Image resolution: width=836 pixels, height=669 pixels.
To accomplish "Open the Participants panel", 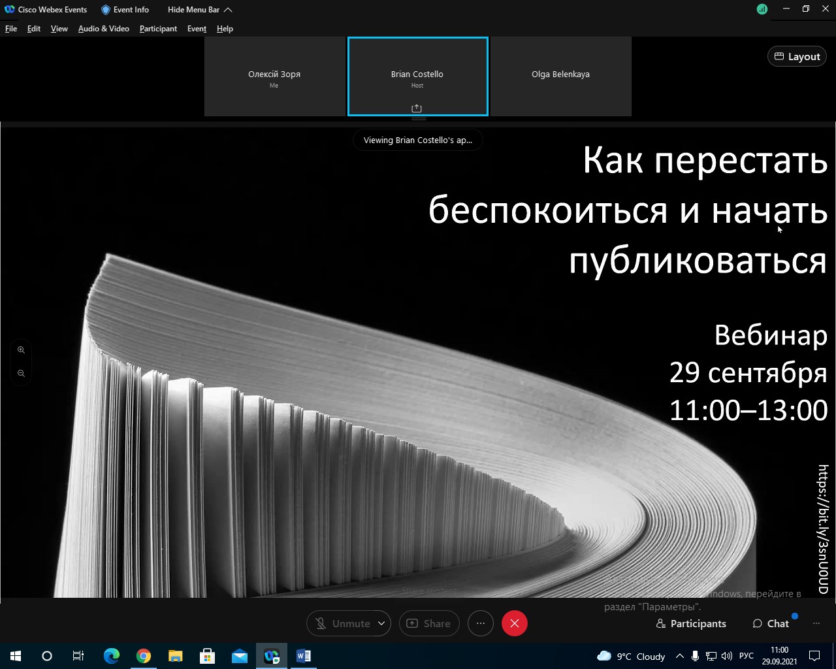I will 691,623.
